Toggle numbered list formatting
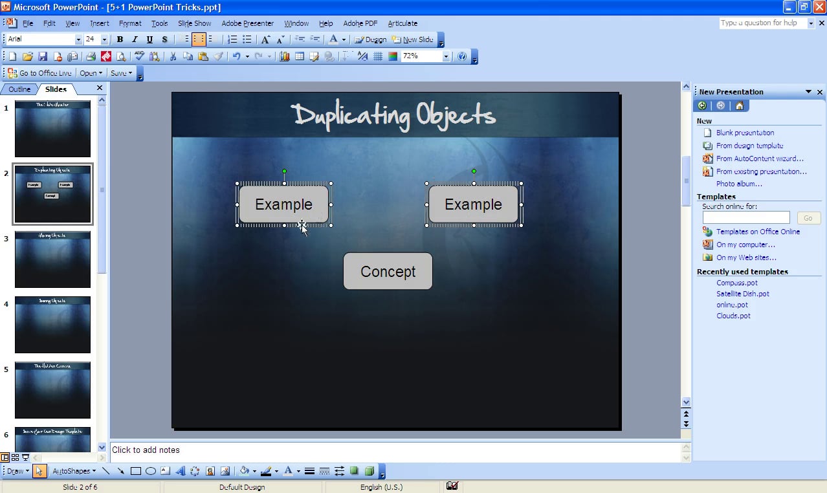The image size is (827, 493). (x=232, y=39)
